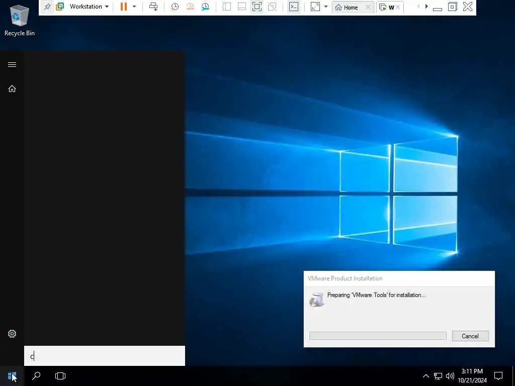The width and height of the screenshot is (515, 386).
Task: Open the console view
Action: point(294,7)
